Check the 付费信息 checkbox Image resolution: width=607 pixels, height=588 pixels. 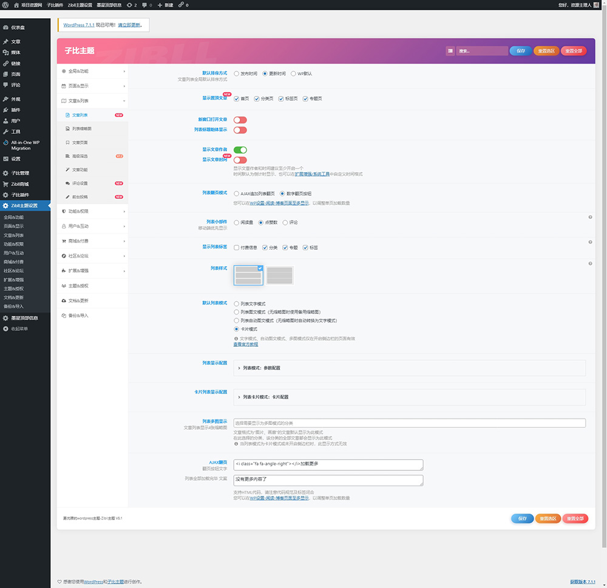pyautogui.click(x=236, y=248)
